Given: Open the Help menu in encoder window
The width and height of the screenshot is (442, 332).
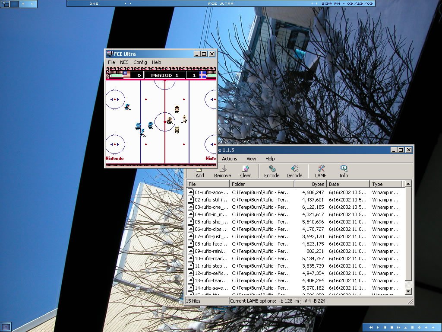Looking at the screenshot, I should pyautogui.click(x=270, y=159).
